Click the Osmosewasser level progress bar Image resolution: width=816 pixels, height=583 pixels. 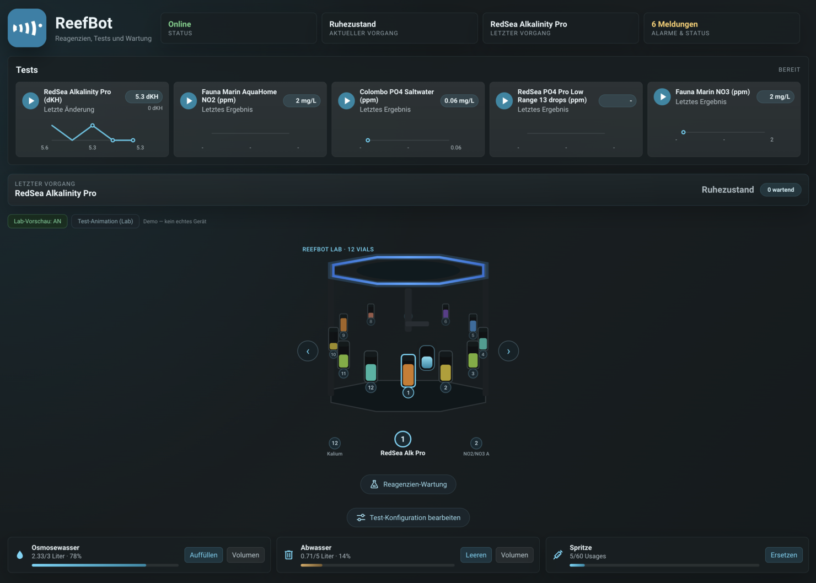coord(105,565)
